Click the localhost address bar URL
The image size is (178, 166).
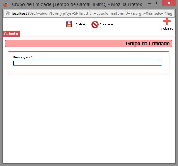point(92,14)
